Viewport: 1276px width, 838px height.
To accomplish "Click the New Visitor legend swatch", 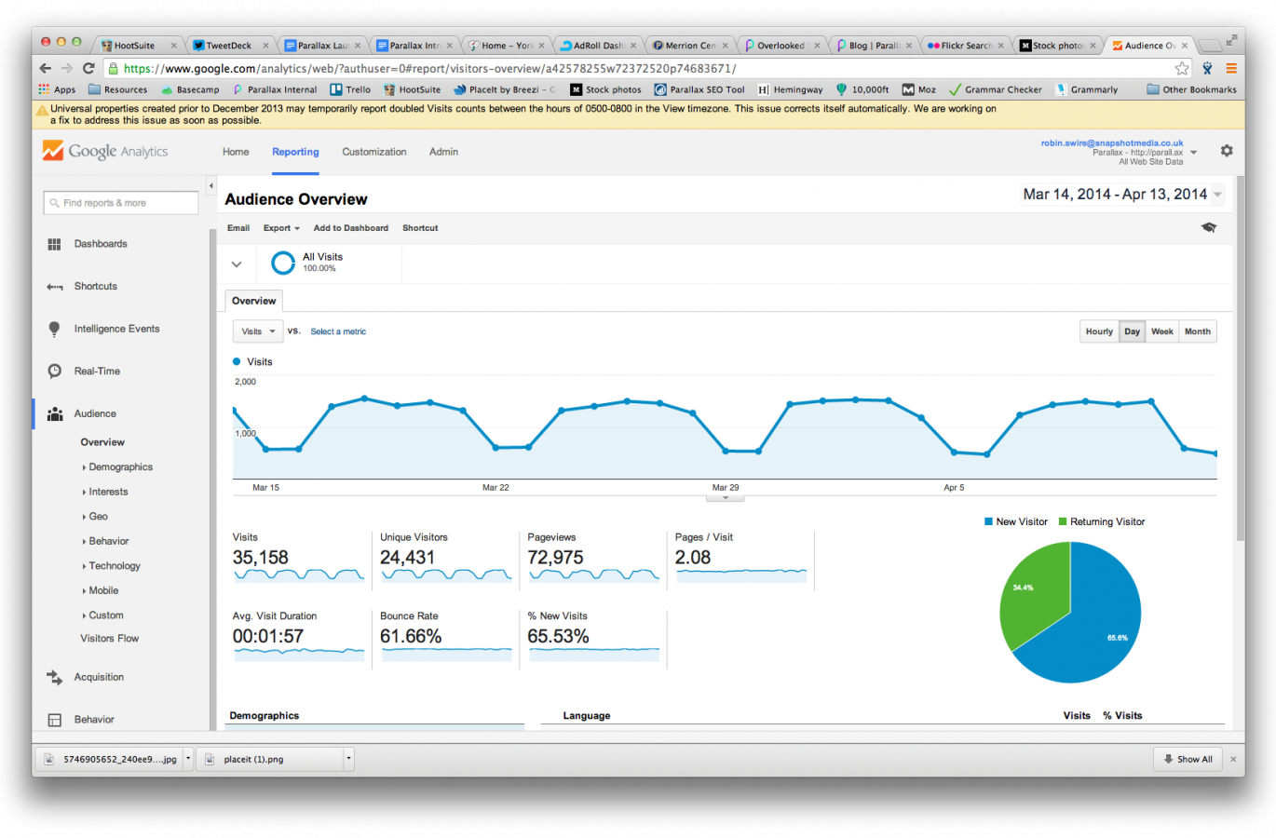I will click(x=988, y=522).
